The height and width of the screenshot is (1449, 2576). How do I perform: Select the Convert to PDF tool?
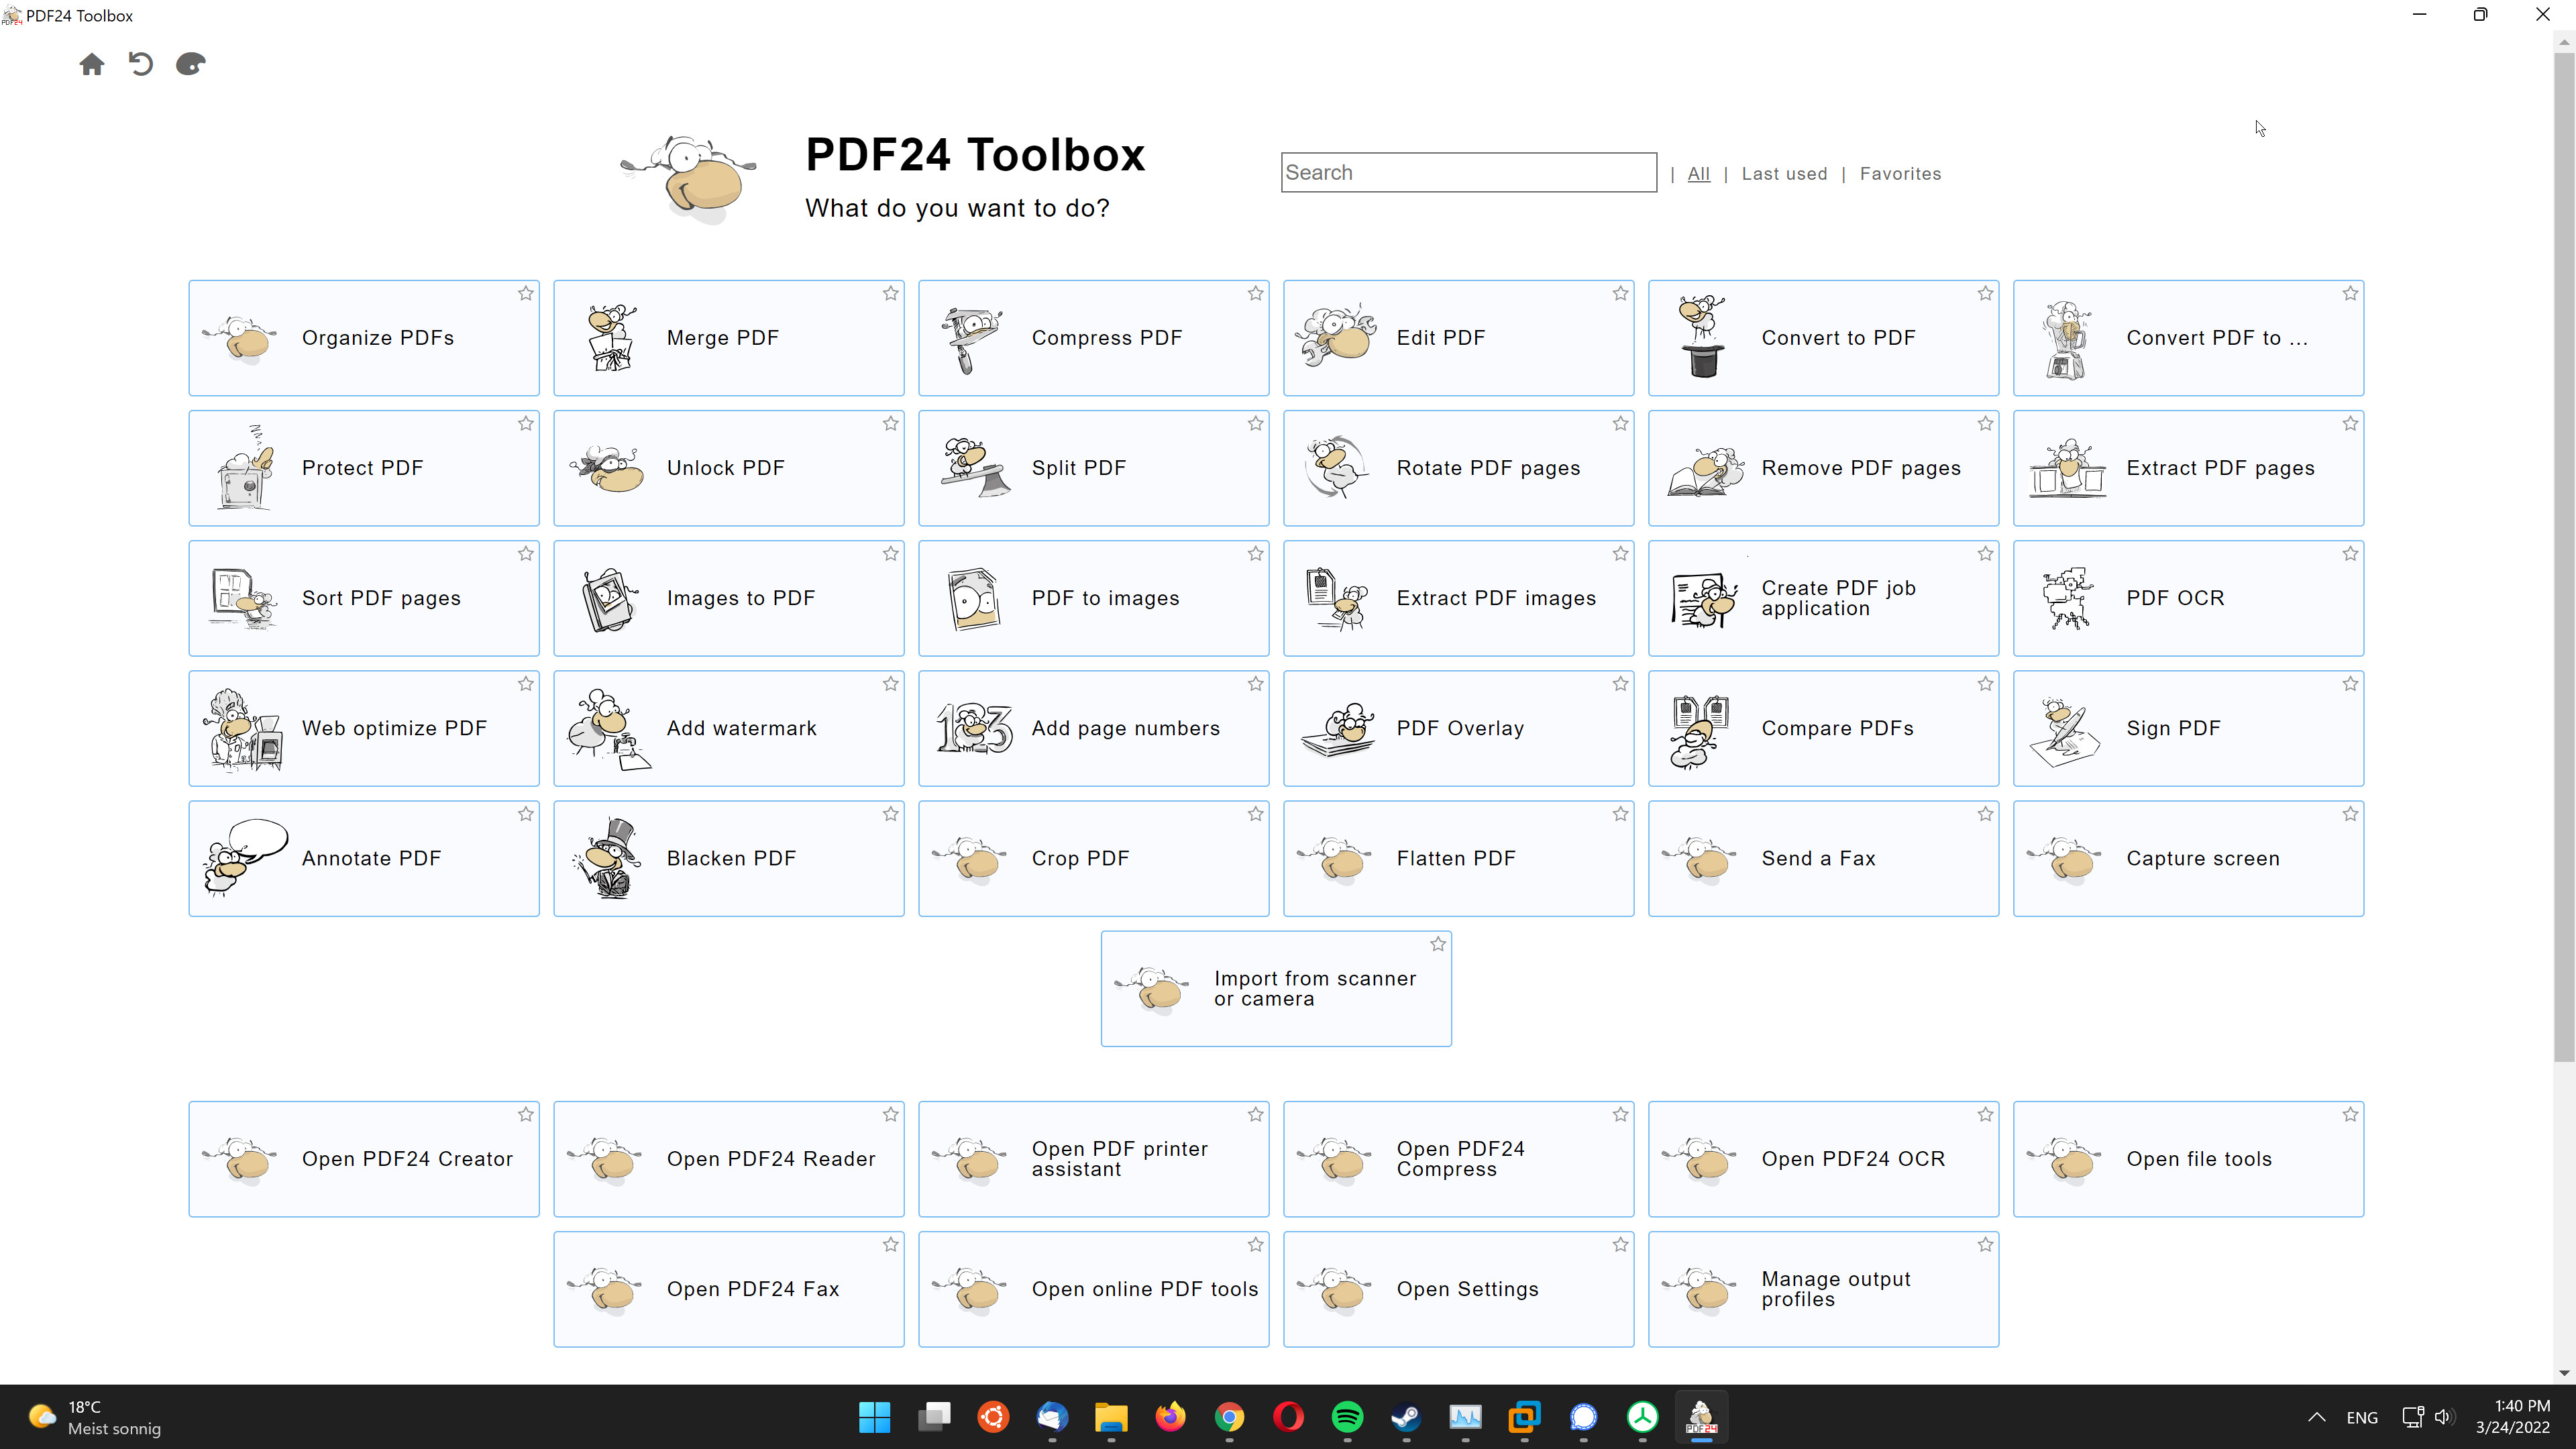coord(1824,338)
